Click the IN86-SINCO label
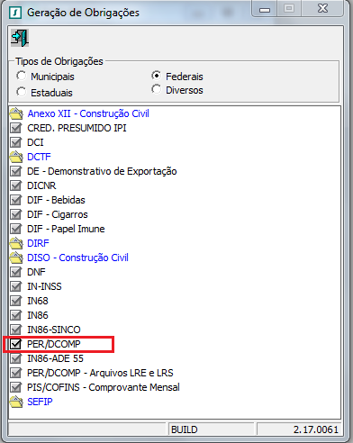Image resolution: width=353 pixels, height=443 pixels. click(54, 330)
